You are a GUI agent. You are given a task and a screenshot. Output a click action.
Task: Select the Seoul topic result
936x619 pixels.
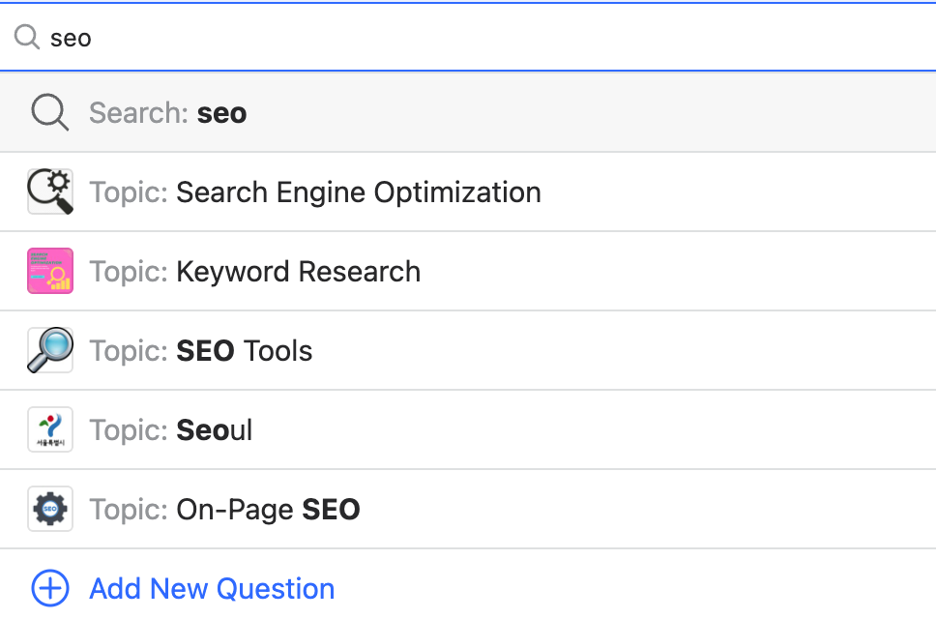point(468,429)
